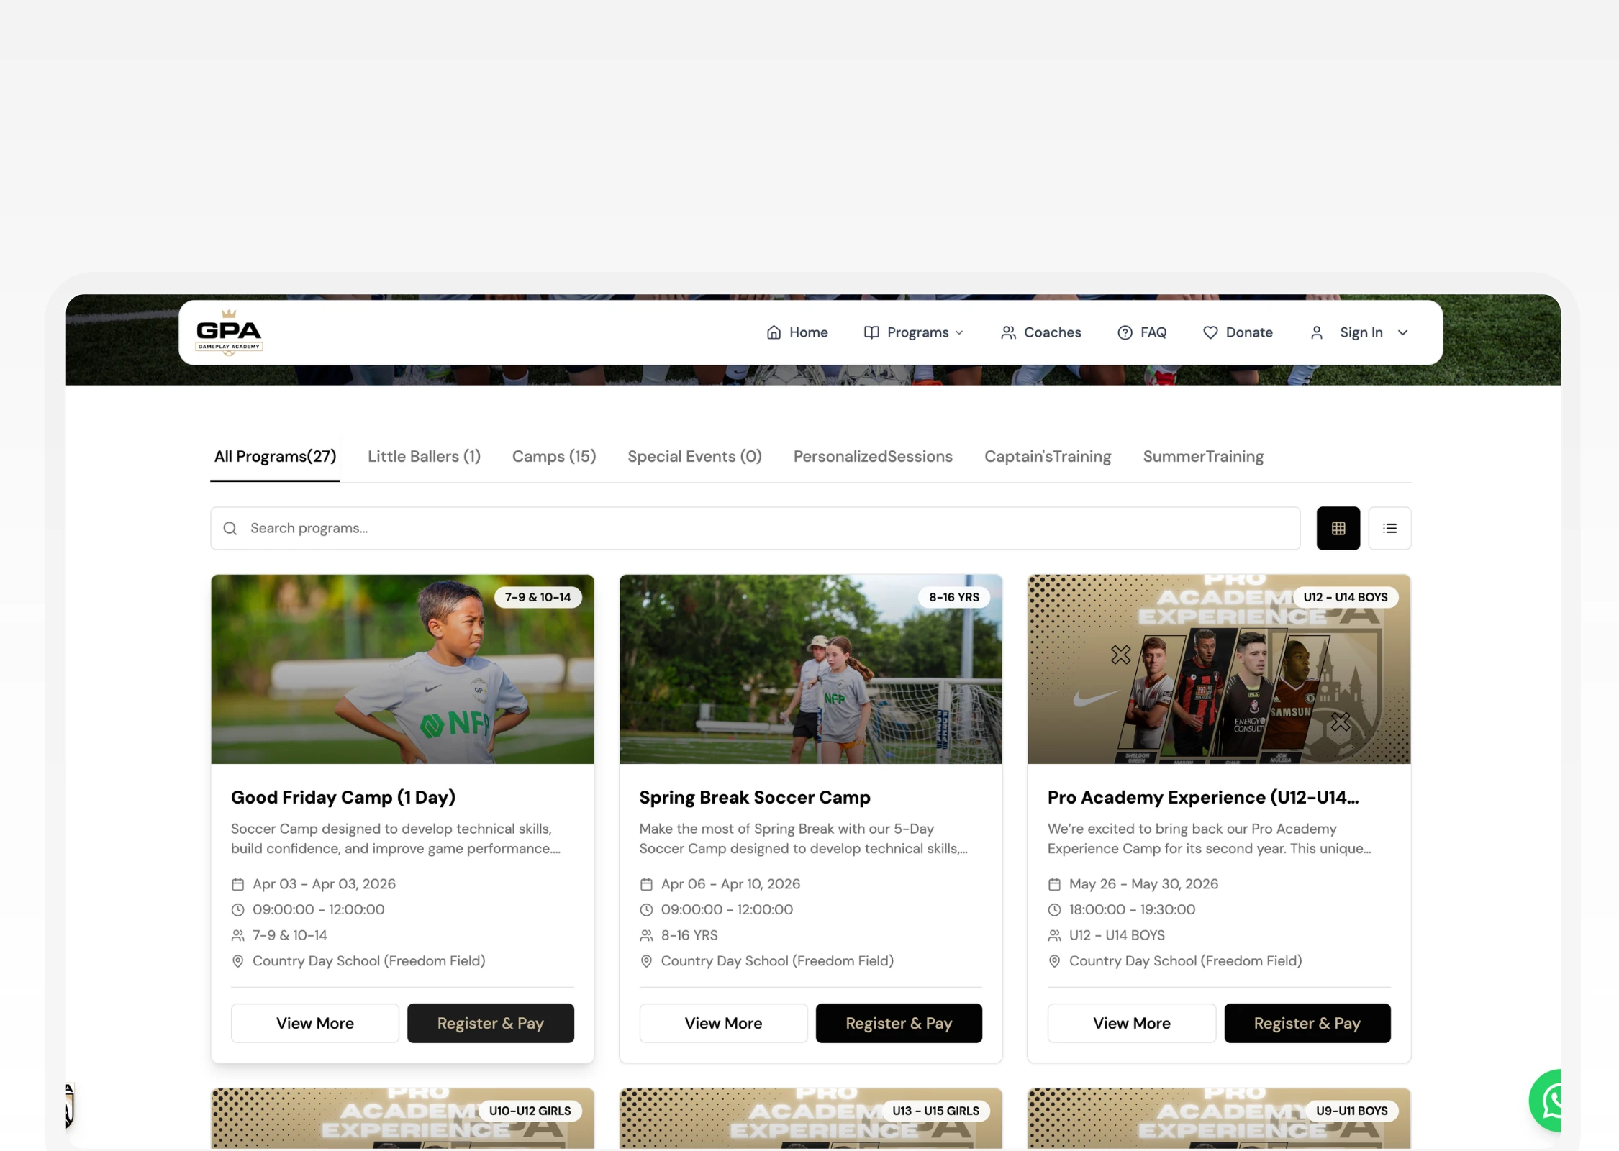Open the Pro Academy Experience thumbnail image

pyautogui.click(x=1218, y=669)
